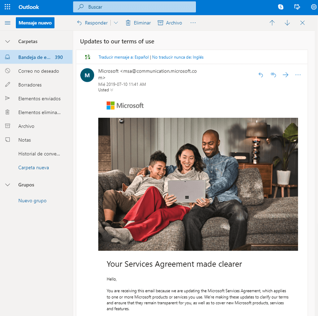
Task: Open Skype from the header icon
Action: [x=281, y=7]
